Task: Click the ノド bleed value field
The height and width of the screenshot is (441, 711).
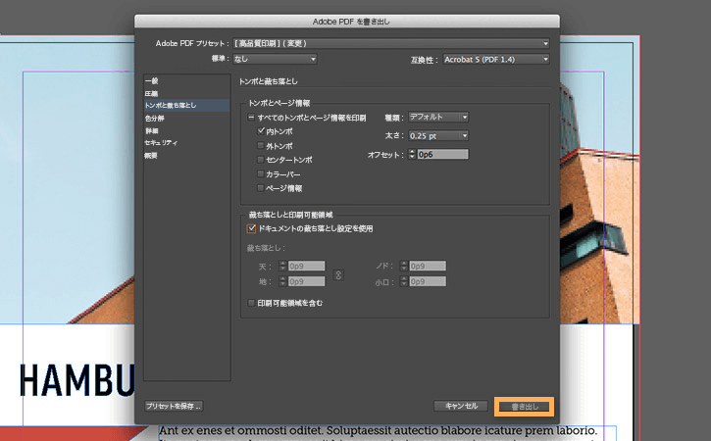Action: [x=428, y=266]
